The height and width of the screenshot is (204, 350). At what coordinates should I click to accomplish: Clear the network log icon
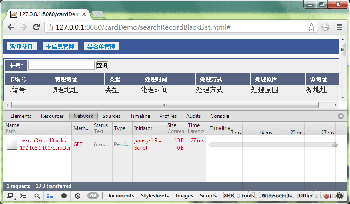pos(77,196)
